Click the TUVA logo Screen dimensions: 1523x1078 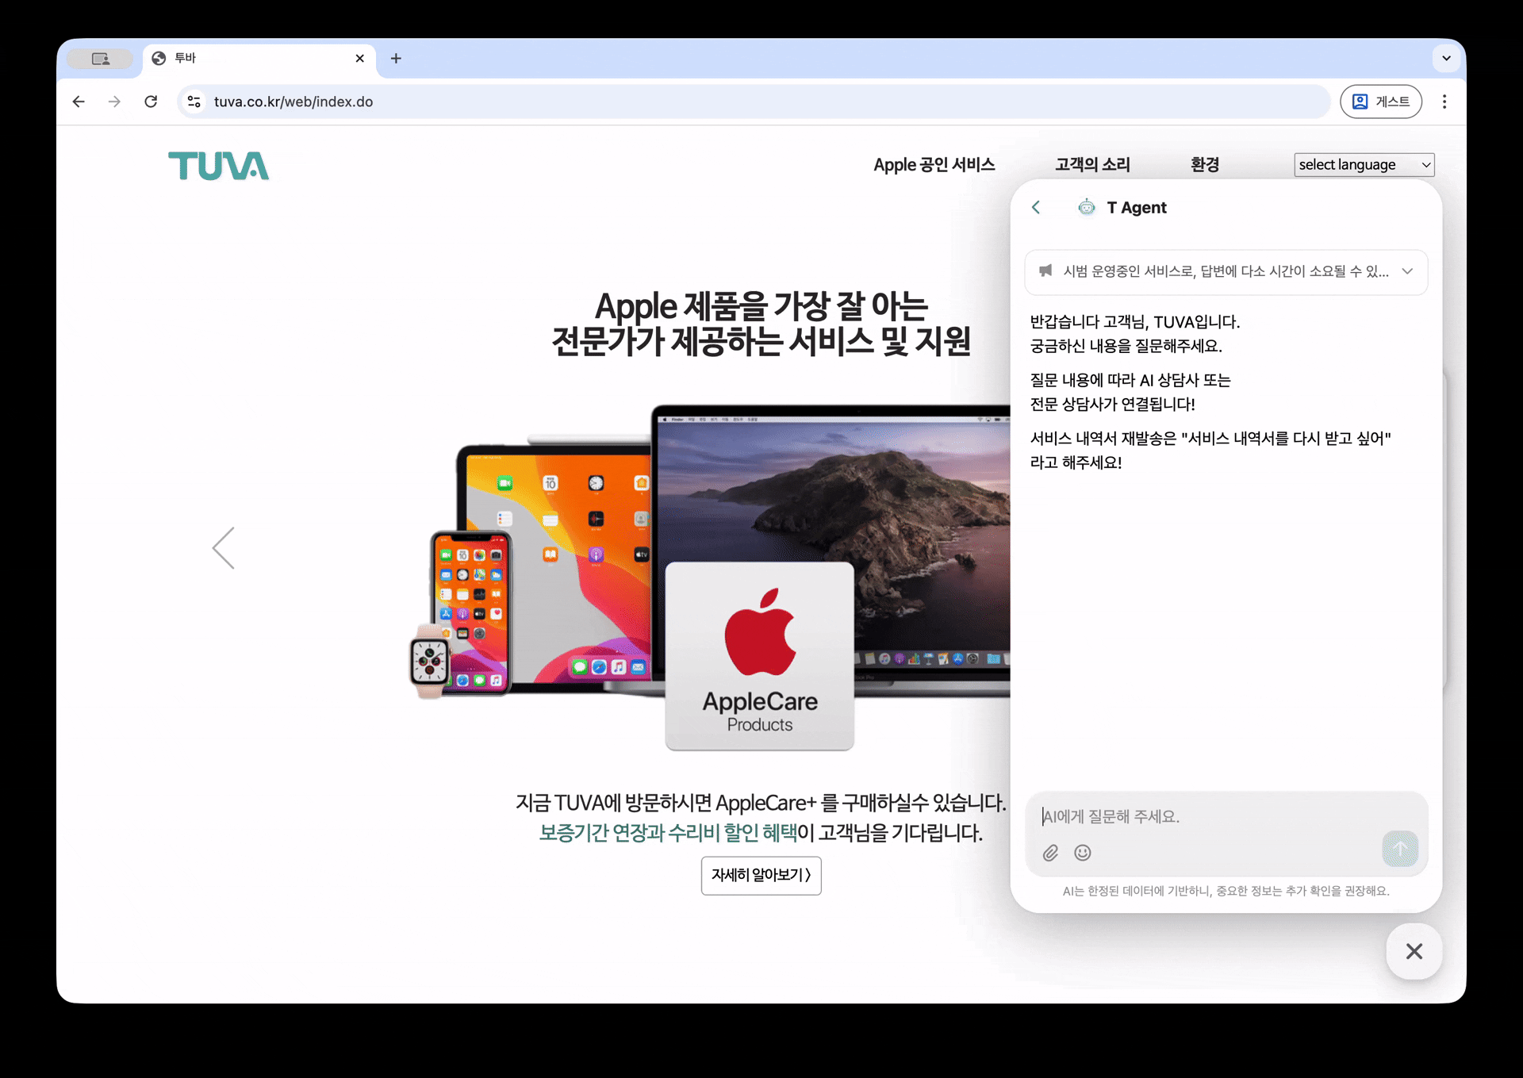[218, 166]
